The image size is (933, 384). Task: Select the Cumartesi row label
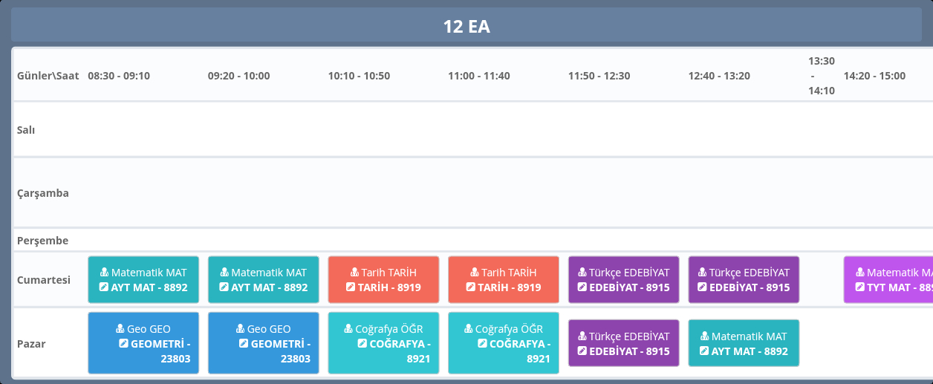pos(44,280)
